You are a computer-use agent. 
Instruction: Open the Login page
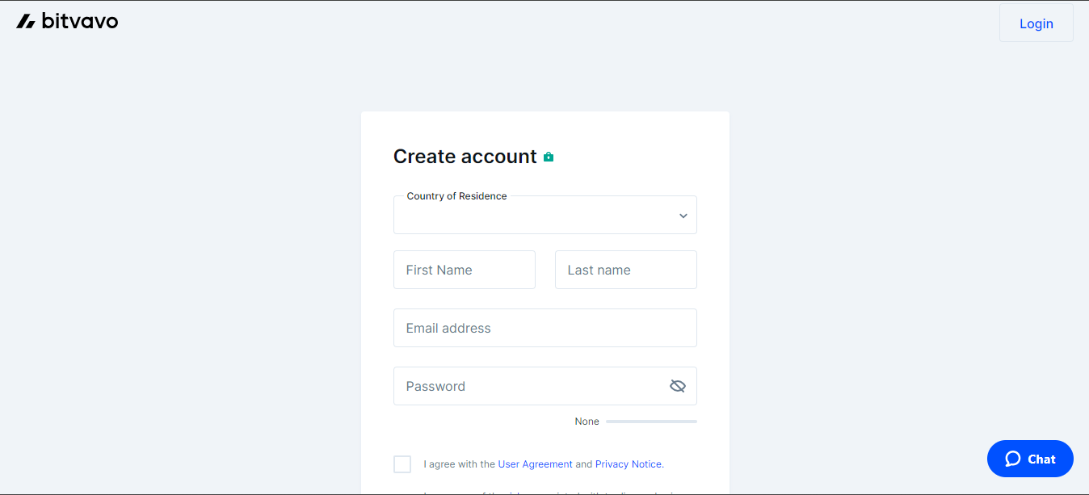pyautogui.click(x=1036, y=23)
